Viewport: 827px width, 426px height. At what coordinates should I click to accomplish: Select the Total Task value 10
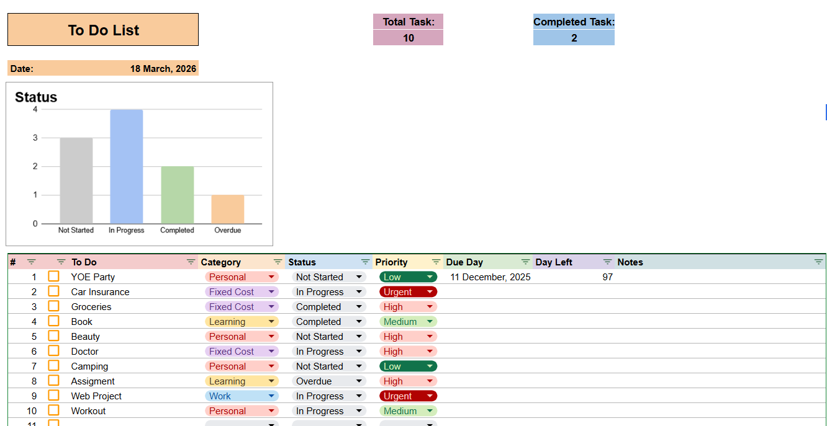click(x=409, y=38)
